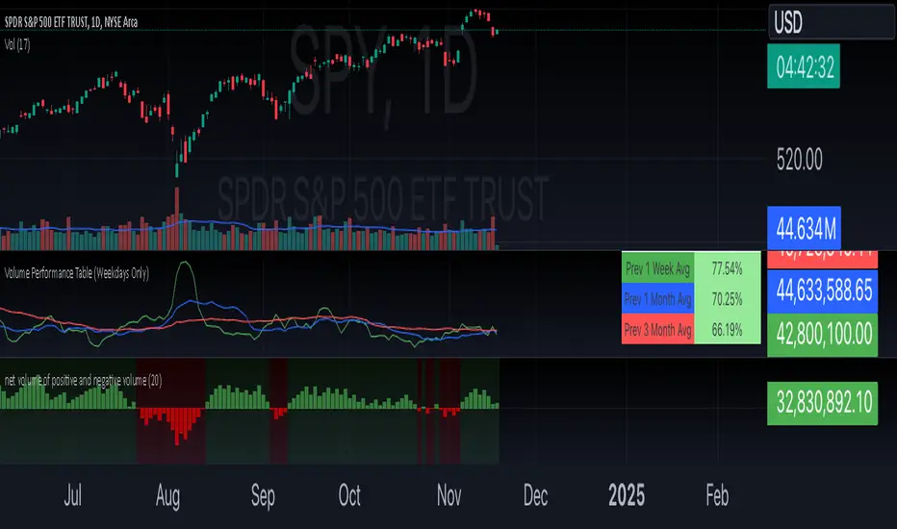Select the 77.54% table value
This screenshot has height=529, width=897.
[x=727, y=268]
